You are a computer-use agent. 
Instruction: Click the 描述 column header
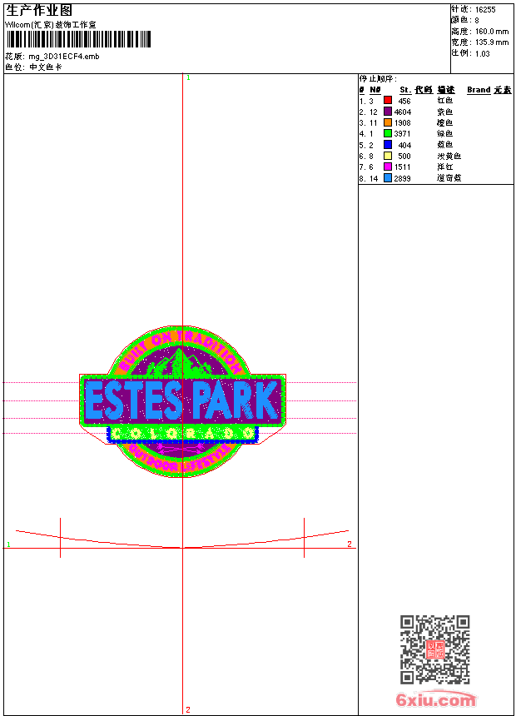(446, 90)
